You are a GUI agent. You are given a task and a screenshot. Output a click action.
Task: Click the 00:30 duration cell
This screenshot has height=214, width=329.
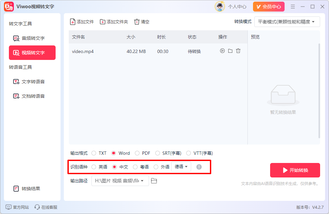[x=163, y=51]
